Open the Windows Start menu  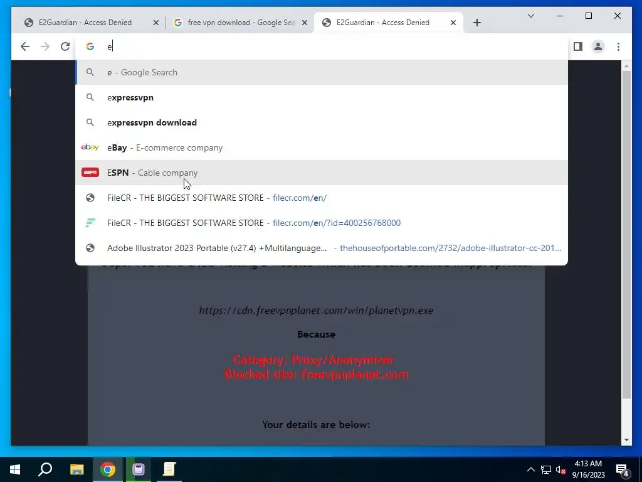click(x=15, y=469)
